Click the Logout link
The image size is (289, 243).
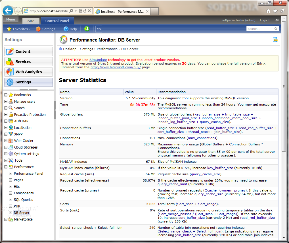pos(265,20)
